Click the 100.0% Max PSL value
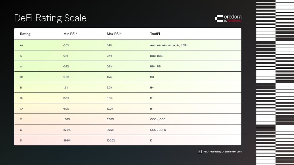The image size is (294, 165). tap(111, 140)
